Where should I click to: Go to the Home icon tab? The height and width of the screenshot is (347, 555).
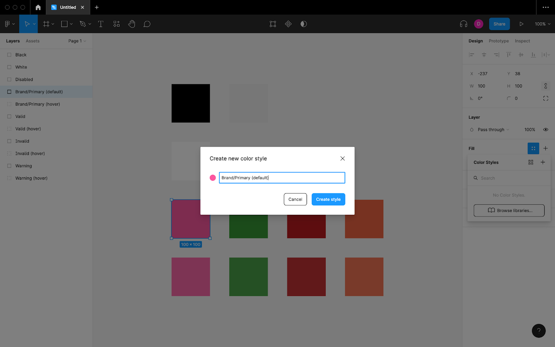pyautogui.click(x=38, y=7)
